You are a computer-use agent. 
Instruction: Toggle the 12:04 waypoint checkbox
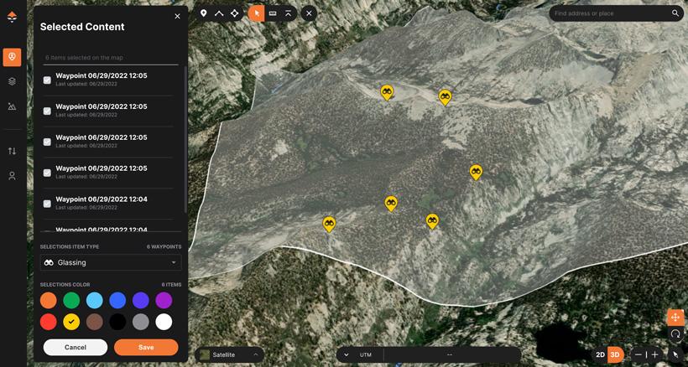(47, 204)
